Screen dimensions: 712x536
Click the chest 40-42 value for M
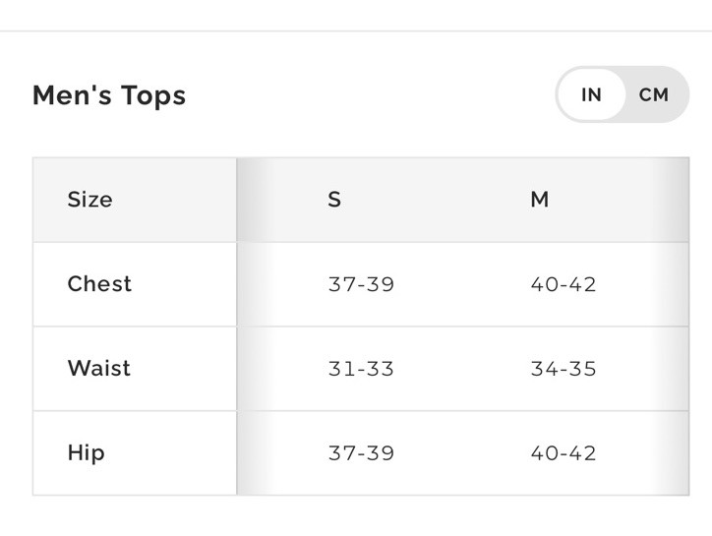coord(564,284)
